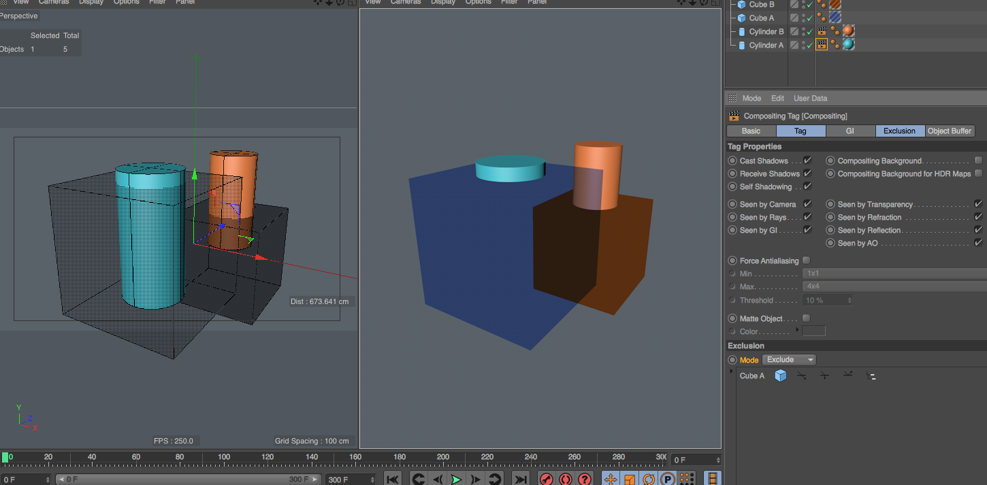Select the Cylinder A object in the tree
Screen dimensions: 987x485
pyautogui.click(x=766, y=45)
